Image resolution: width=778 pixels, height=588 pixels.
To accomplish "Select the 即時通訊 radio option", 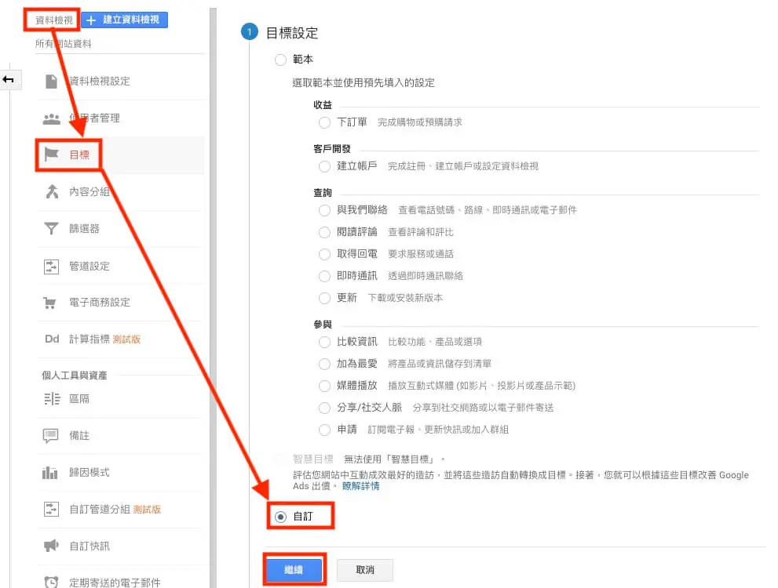I will [x=324, y=276].
